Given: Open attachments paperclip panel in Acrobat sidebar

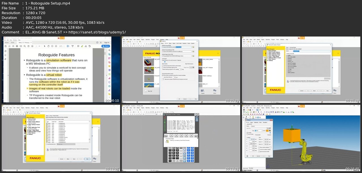Looking at the screenshot, I should pyautogui.click(x=5, y=59).
